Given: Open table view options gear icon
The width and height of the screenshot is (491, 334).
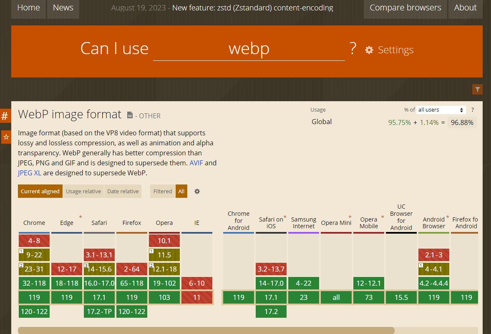Looking at the screenshot, I should click(x=197, y=192).
